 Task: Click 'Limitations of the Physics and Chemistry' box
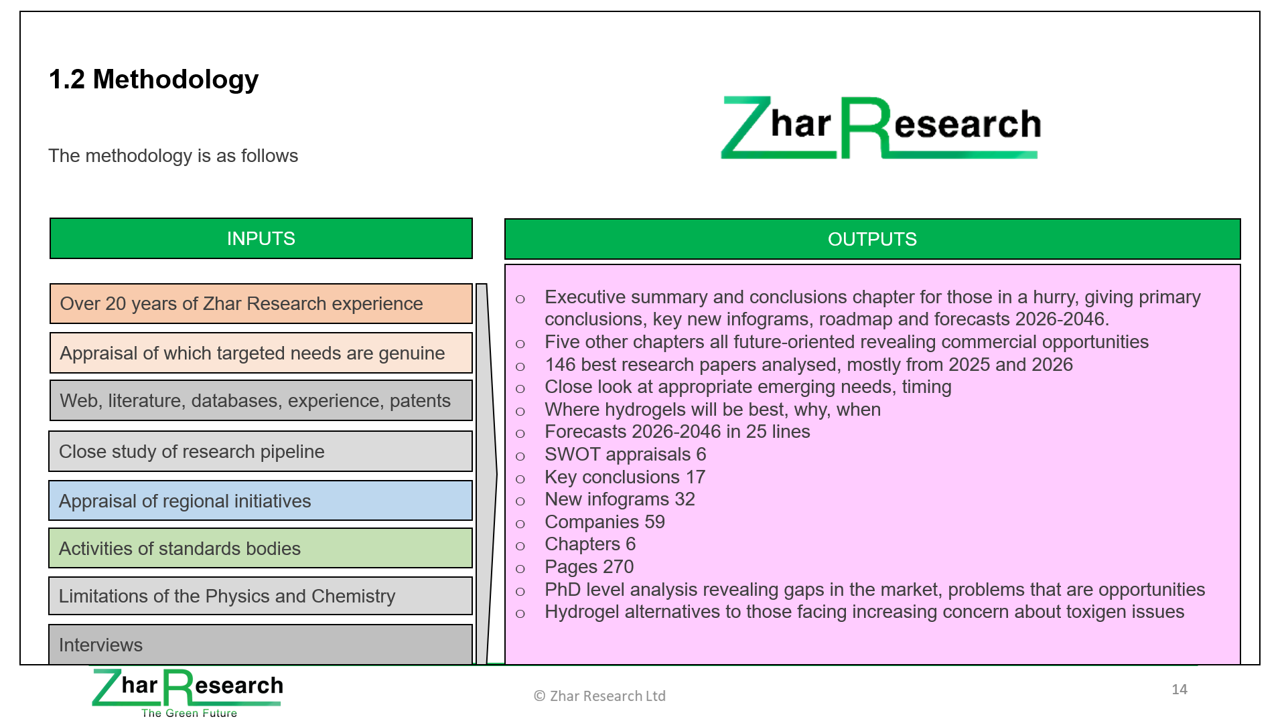pos(261,596)
